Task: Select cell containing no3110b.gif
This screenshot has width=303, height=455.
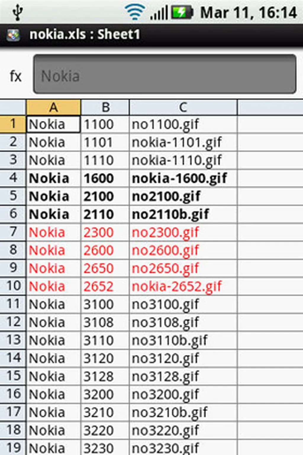Action: click(x=183, y=341)
